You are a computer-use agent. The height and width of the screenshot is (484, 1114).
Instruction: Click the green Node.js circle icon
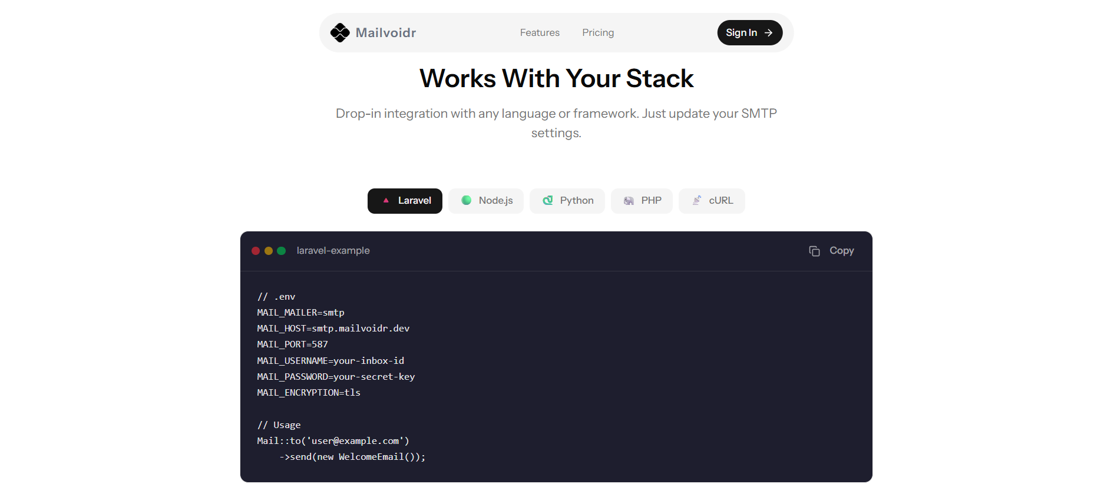(x=467, y=200)
